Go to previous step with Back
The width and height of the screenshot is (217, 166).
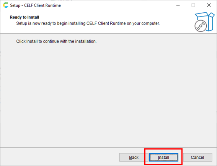click(134, 158)
